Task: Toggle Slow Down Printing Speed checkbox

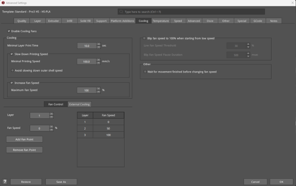Action: 12,54
